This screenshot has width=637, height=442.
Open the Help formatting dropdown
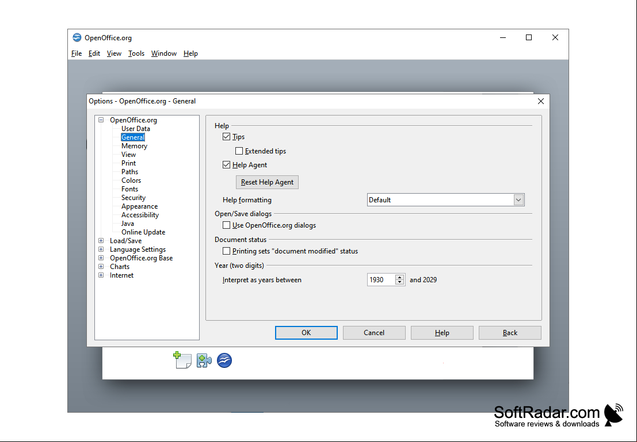tap(518, 200)
